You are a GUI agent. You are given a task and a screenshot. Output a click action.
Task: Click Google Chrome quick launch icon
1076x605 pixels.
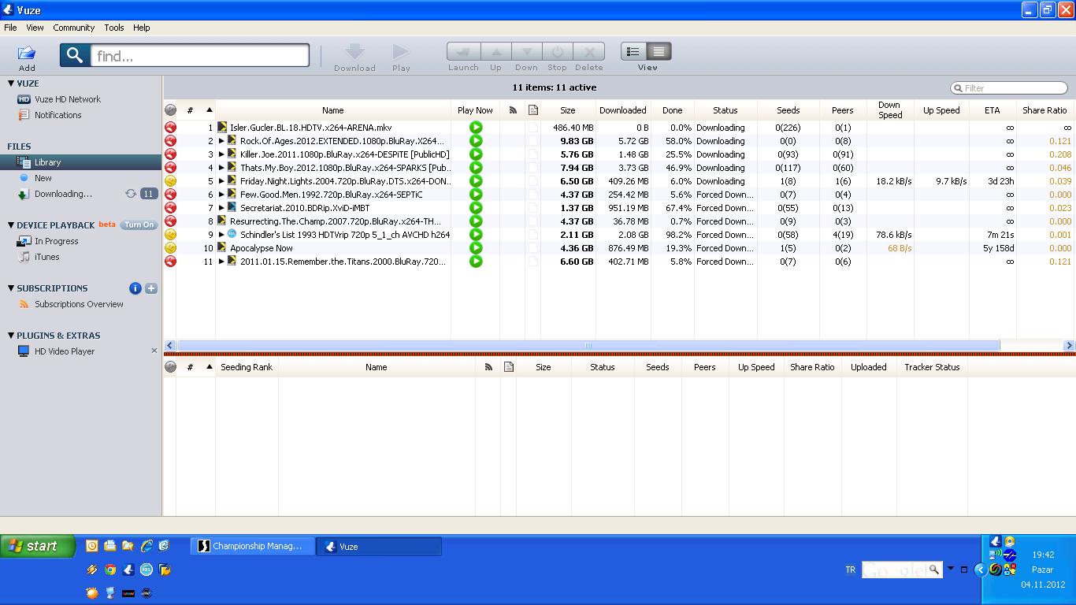click(110, 570)
